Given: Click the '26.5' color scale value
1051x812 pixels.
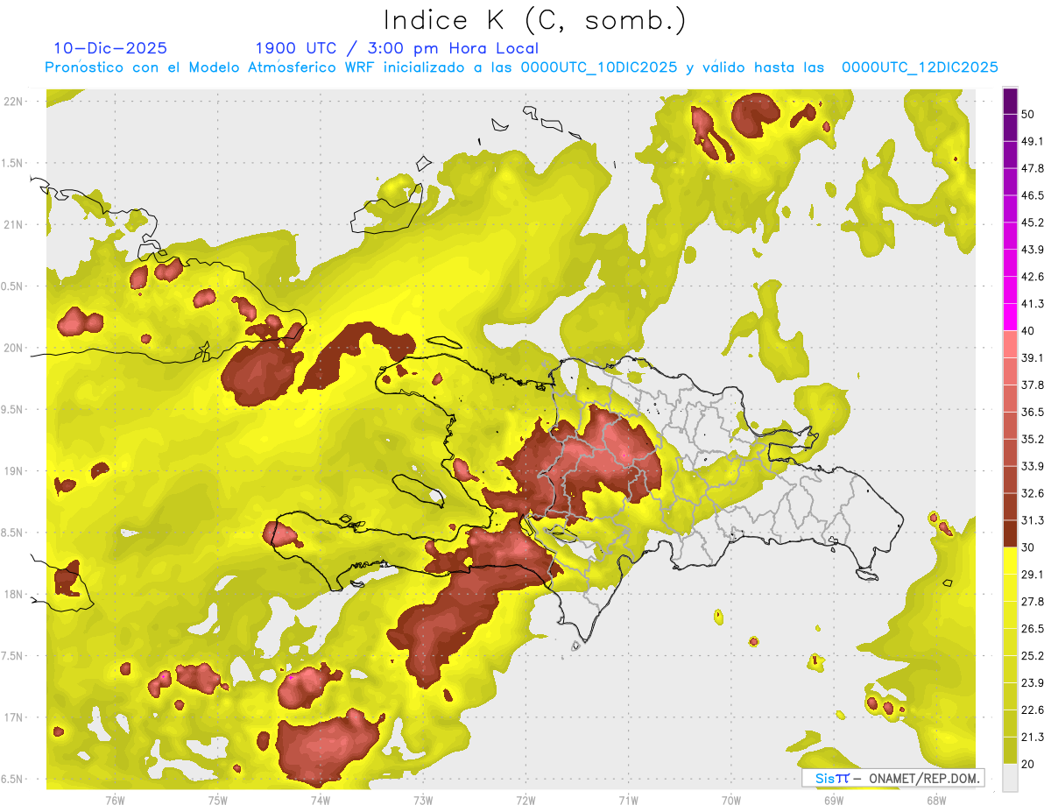Looking at the screenshot, I should pyautogui.click(x=1033, y=628).
